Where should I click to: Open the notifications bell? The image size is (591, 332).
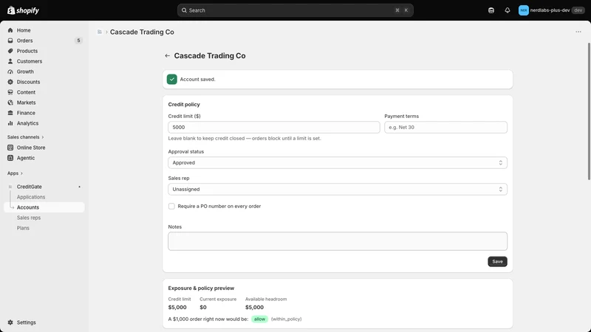508,10
